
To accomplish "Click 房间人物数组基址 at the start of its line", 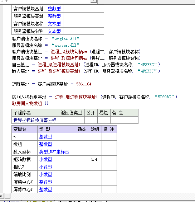I will pyautogui.click(x=29, y=97).
